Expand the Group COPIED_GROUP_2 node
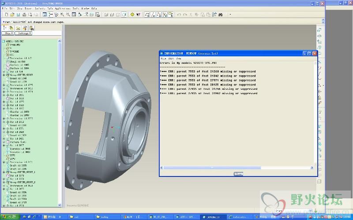Screen dimensions: 353x220 [4, 182]
